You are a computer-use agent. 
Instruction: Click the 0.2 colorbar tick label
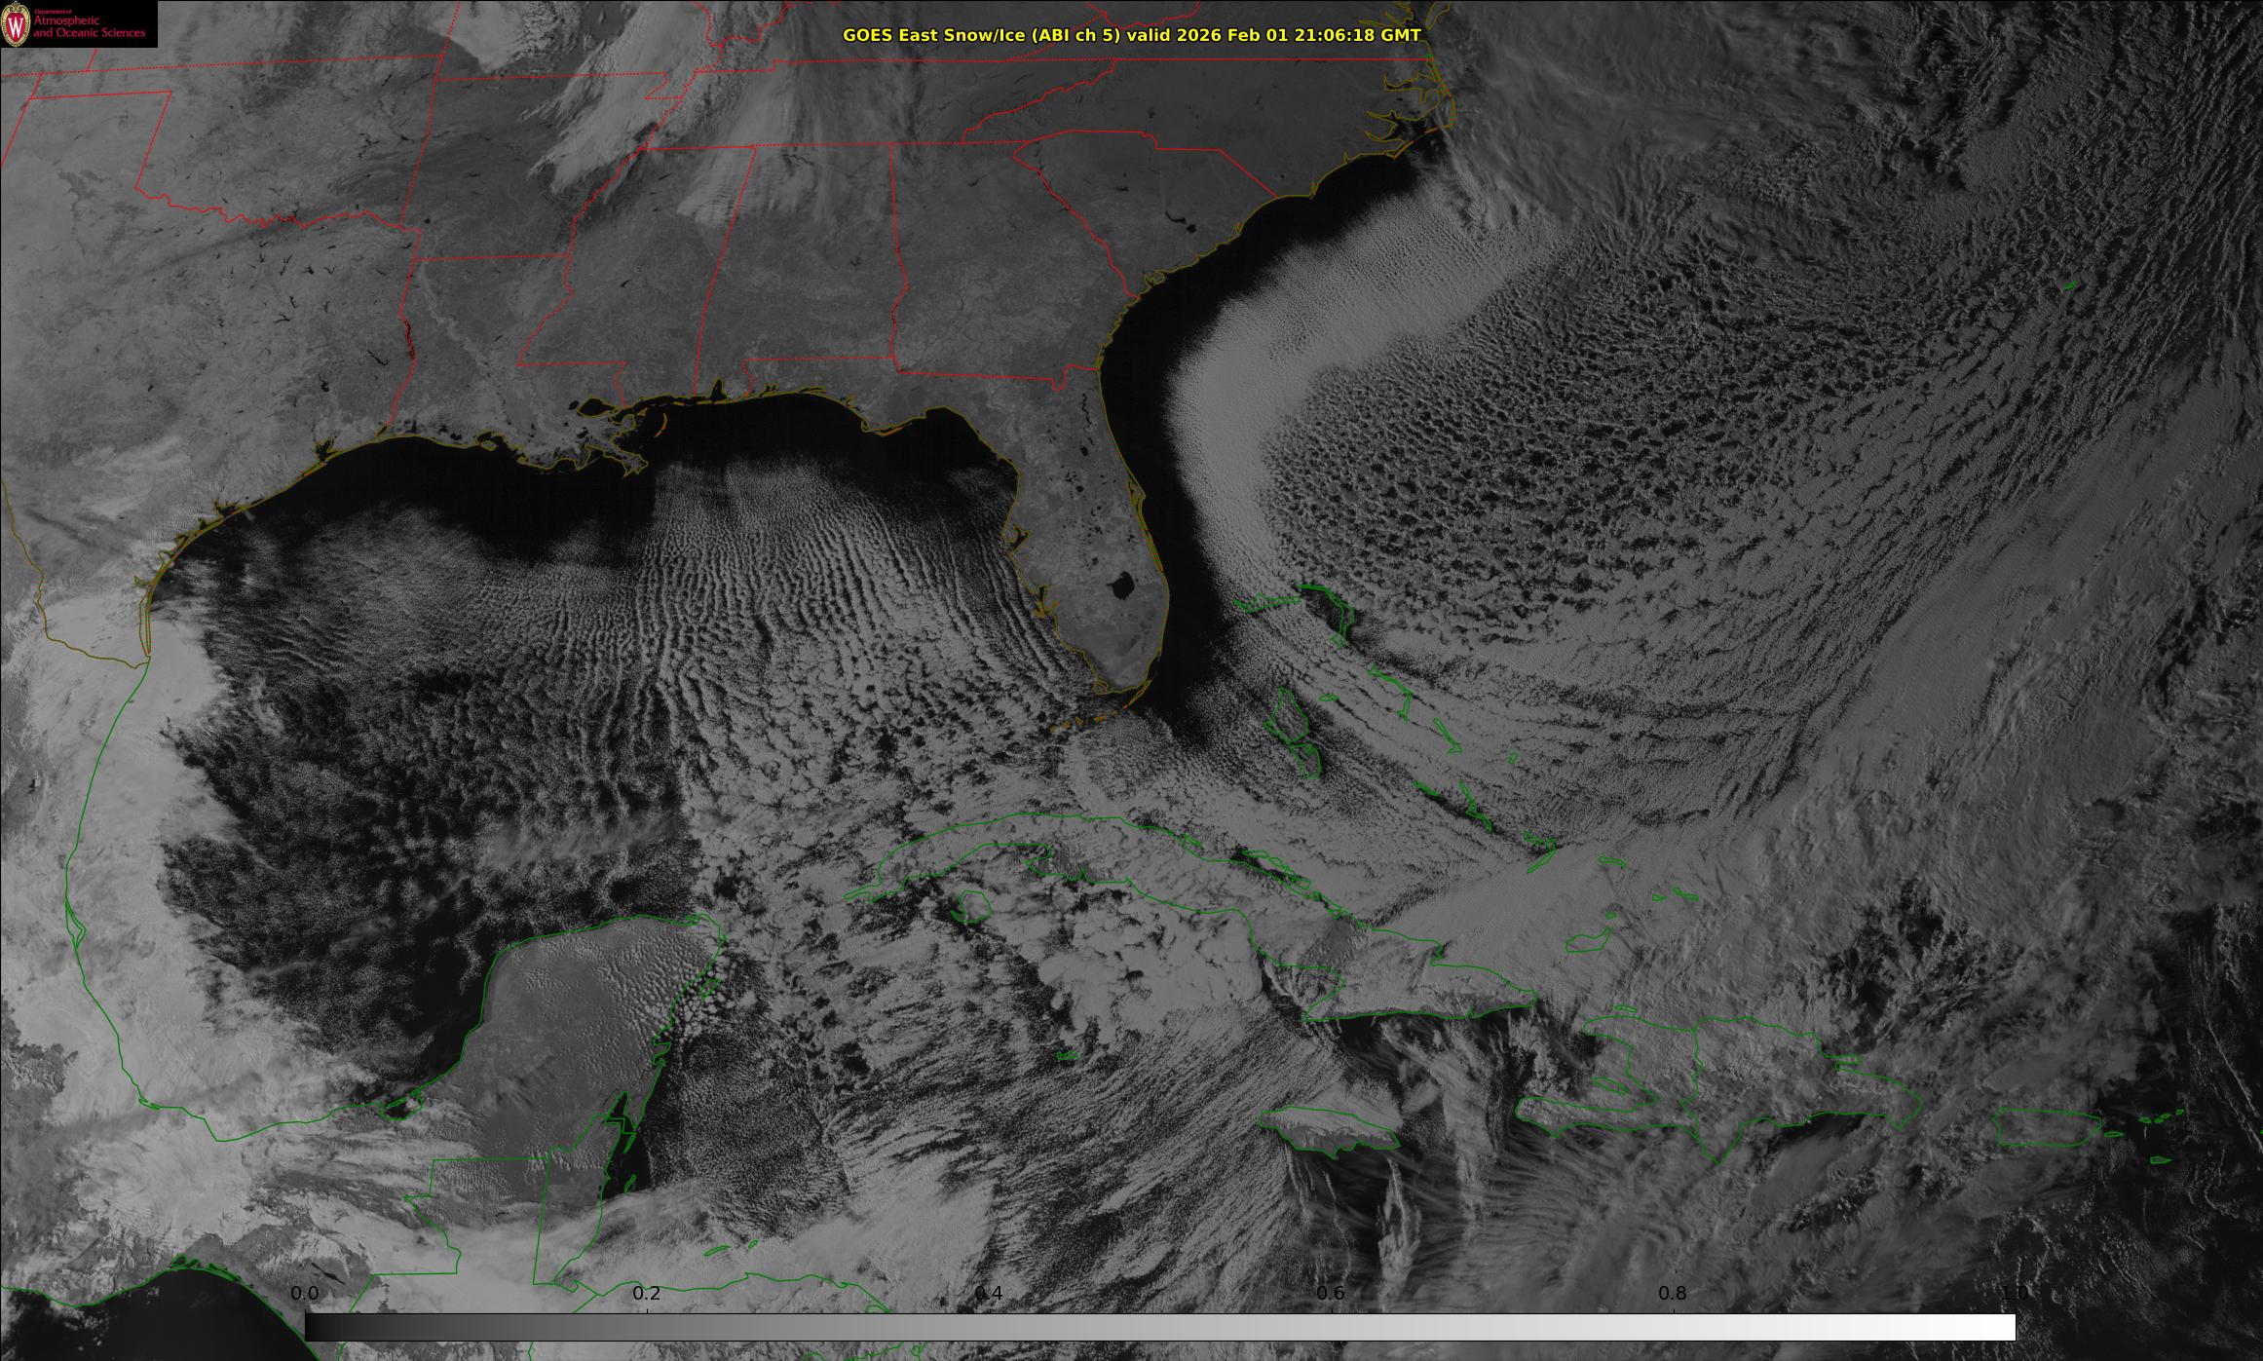coord(647,1293)
